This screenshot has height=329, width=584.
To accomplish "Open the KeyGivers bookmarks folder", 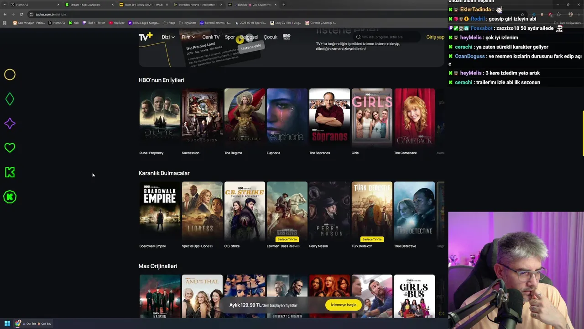I will (188, 22).
